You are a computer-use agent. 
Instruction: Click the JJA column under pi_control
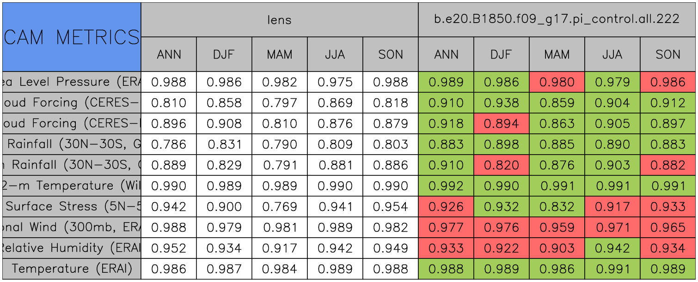pos(612,54)
